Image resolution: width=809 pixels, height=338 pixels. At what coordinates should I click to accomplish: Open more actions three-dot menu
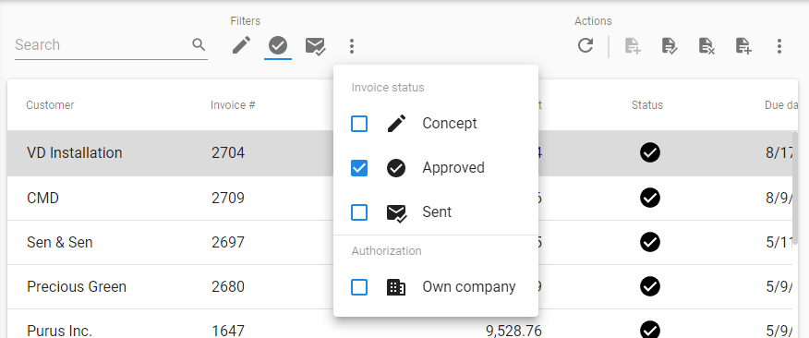point(779,46)
